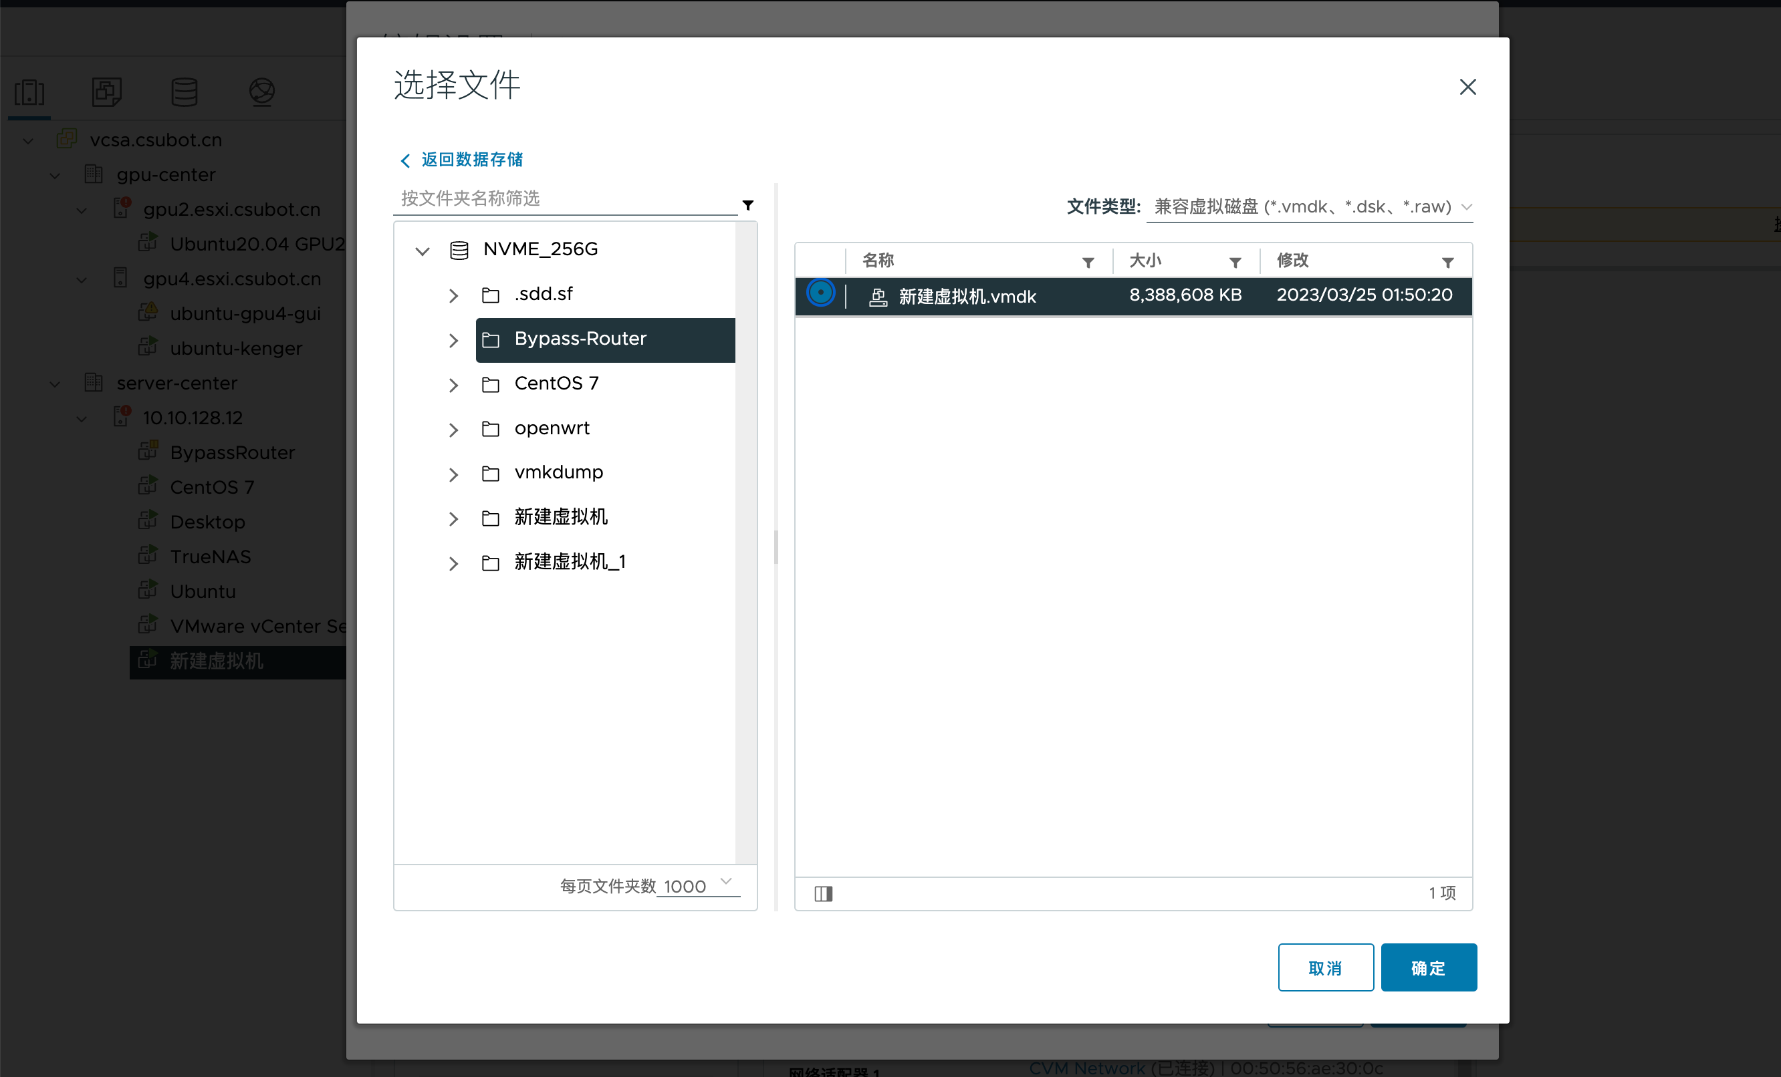Click the openwrt folder icon

[491, 429]
